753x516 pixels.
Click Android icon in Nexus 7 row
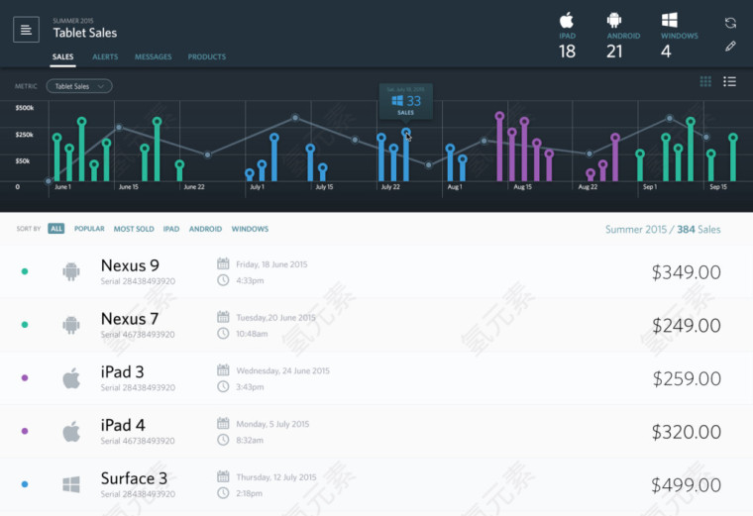point(71,325)
